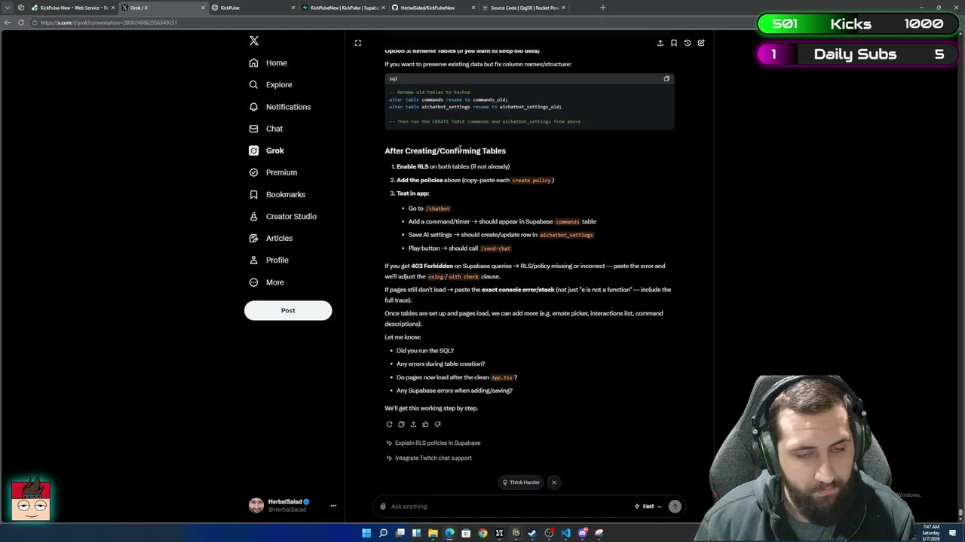
Task: Click the thumbs down icon
Action: point(437,424)
